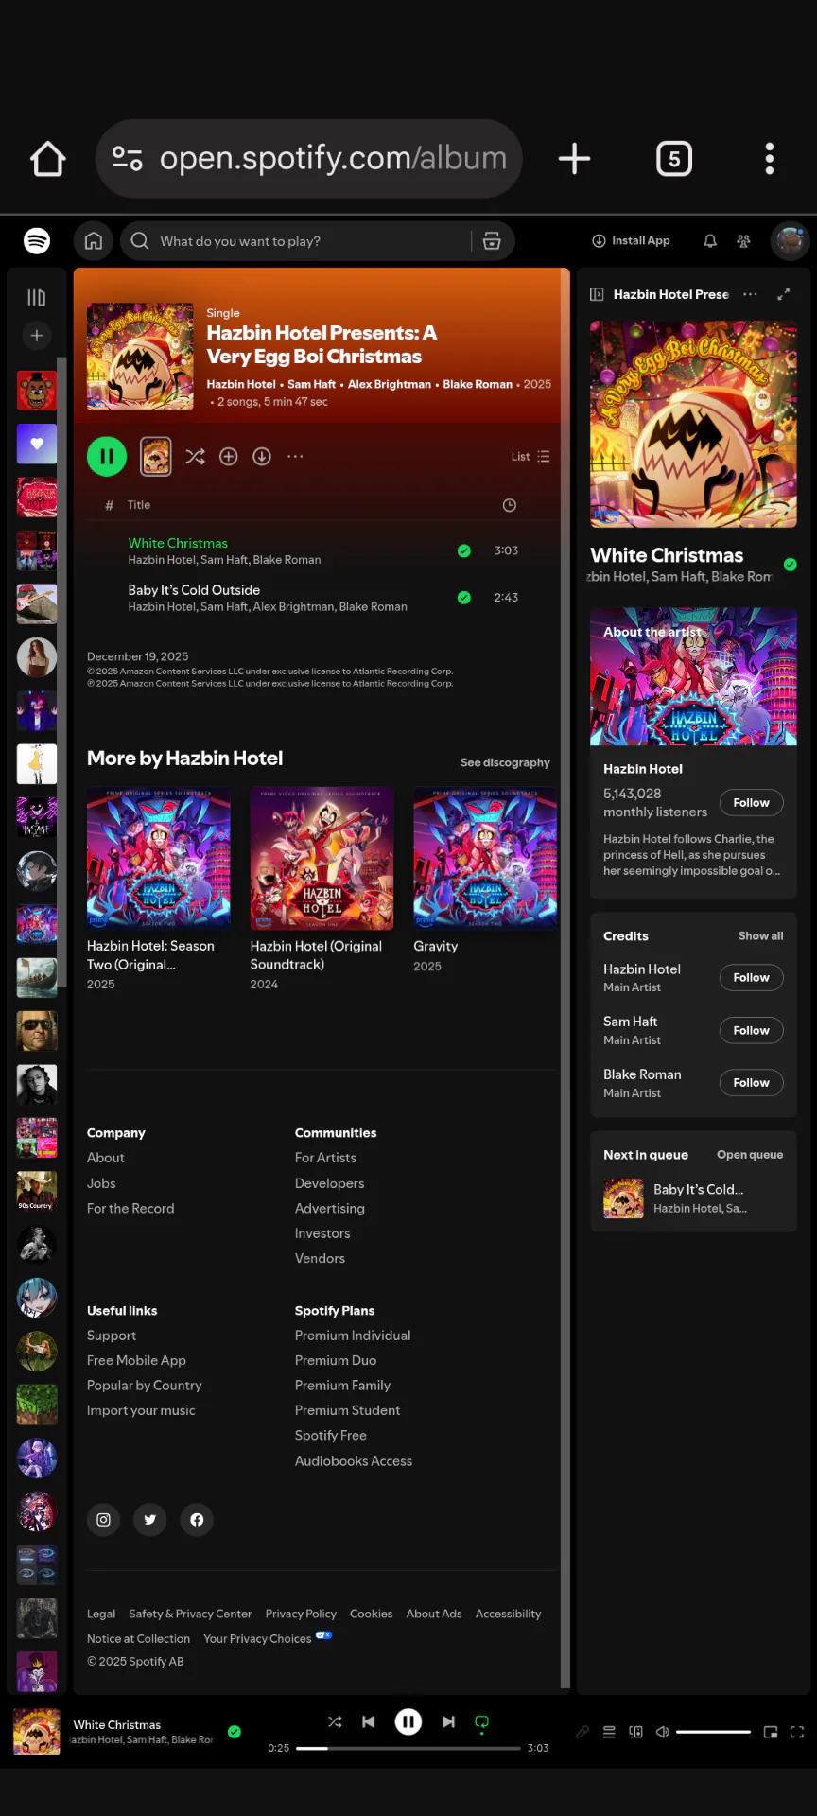Screen dimensions: 817x1816
Task: Open the browser tab switcher showing 5
Action: tap(674, 159)
